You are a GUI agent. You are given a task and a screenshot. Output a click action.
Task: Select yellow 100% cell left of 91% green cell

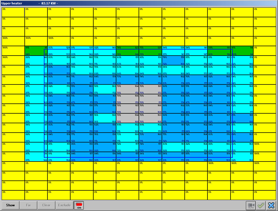[13, 51]
